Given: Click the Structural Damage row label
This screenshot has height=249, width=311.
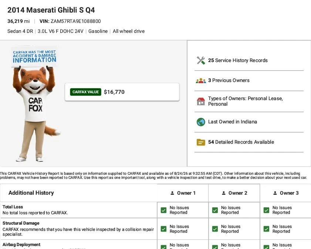Looking at the screenshot, I should [21, 223].
